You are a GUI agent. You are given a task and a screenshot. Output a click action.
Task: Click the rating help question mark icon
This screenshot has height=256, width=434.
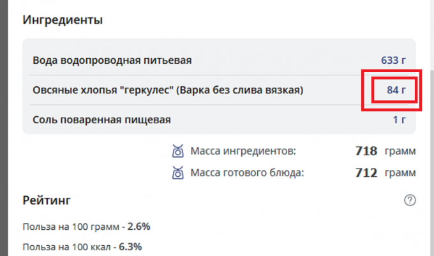[410, 200]
